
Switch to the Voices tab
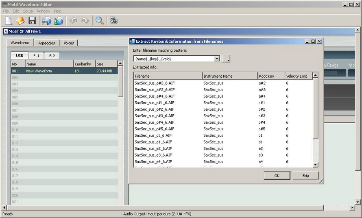[69, 43]
